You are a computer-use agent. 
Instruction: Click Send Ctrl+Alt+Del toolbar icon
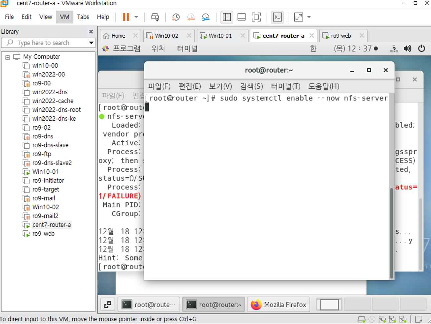[x=155, y=17]
